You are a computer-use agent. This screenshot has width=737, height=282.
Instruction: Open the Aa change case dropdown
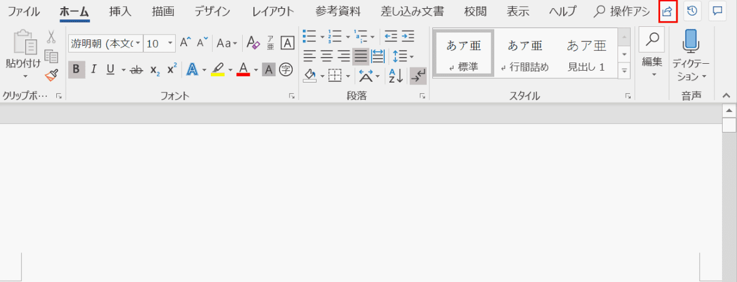tap(227, 44)
